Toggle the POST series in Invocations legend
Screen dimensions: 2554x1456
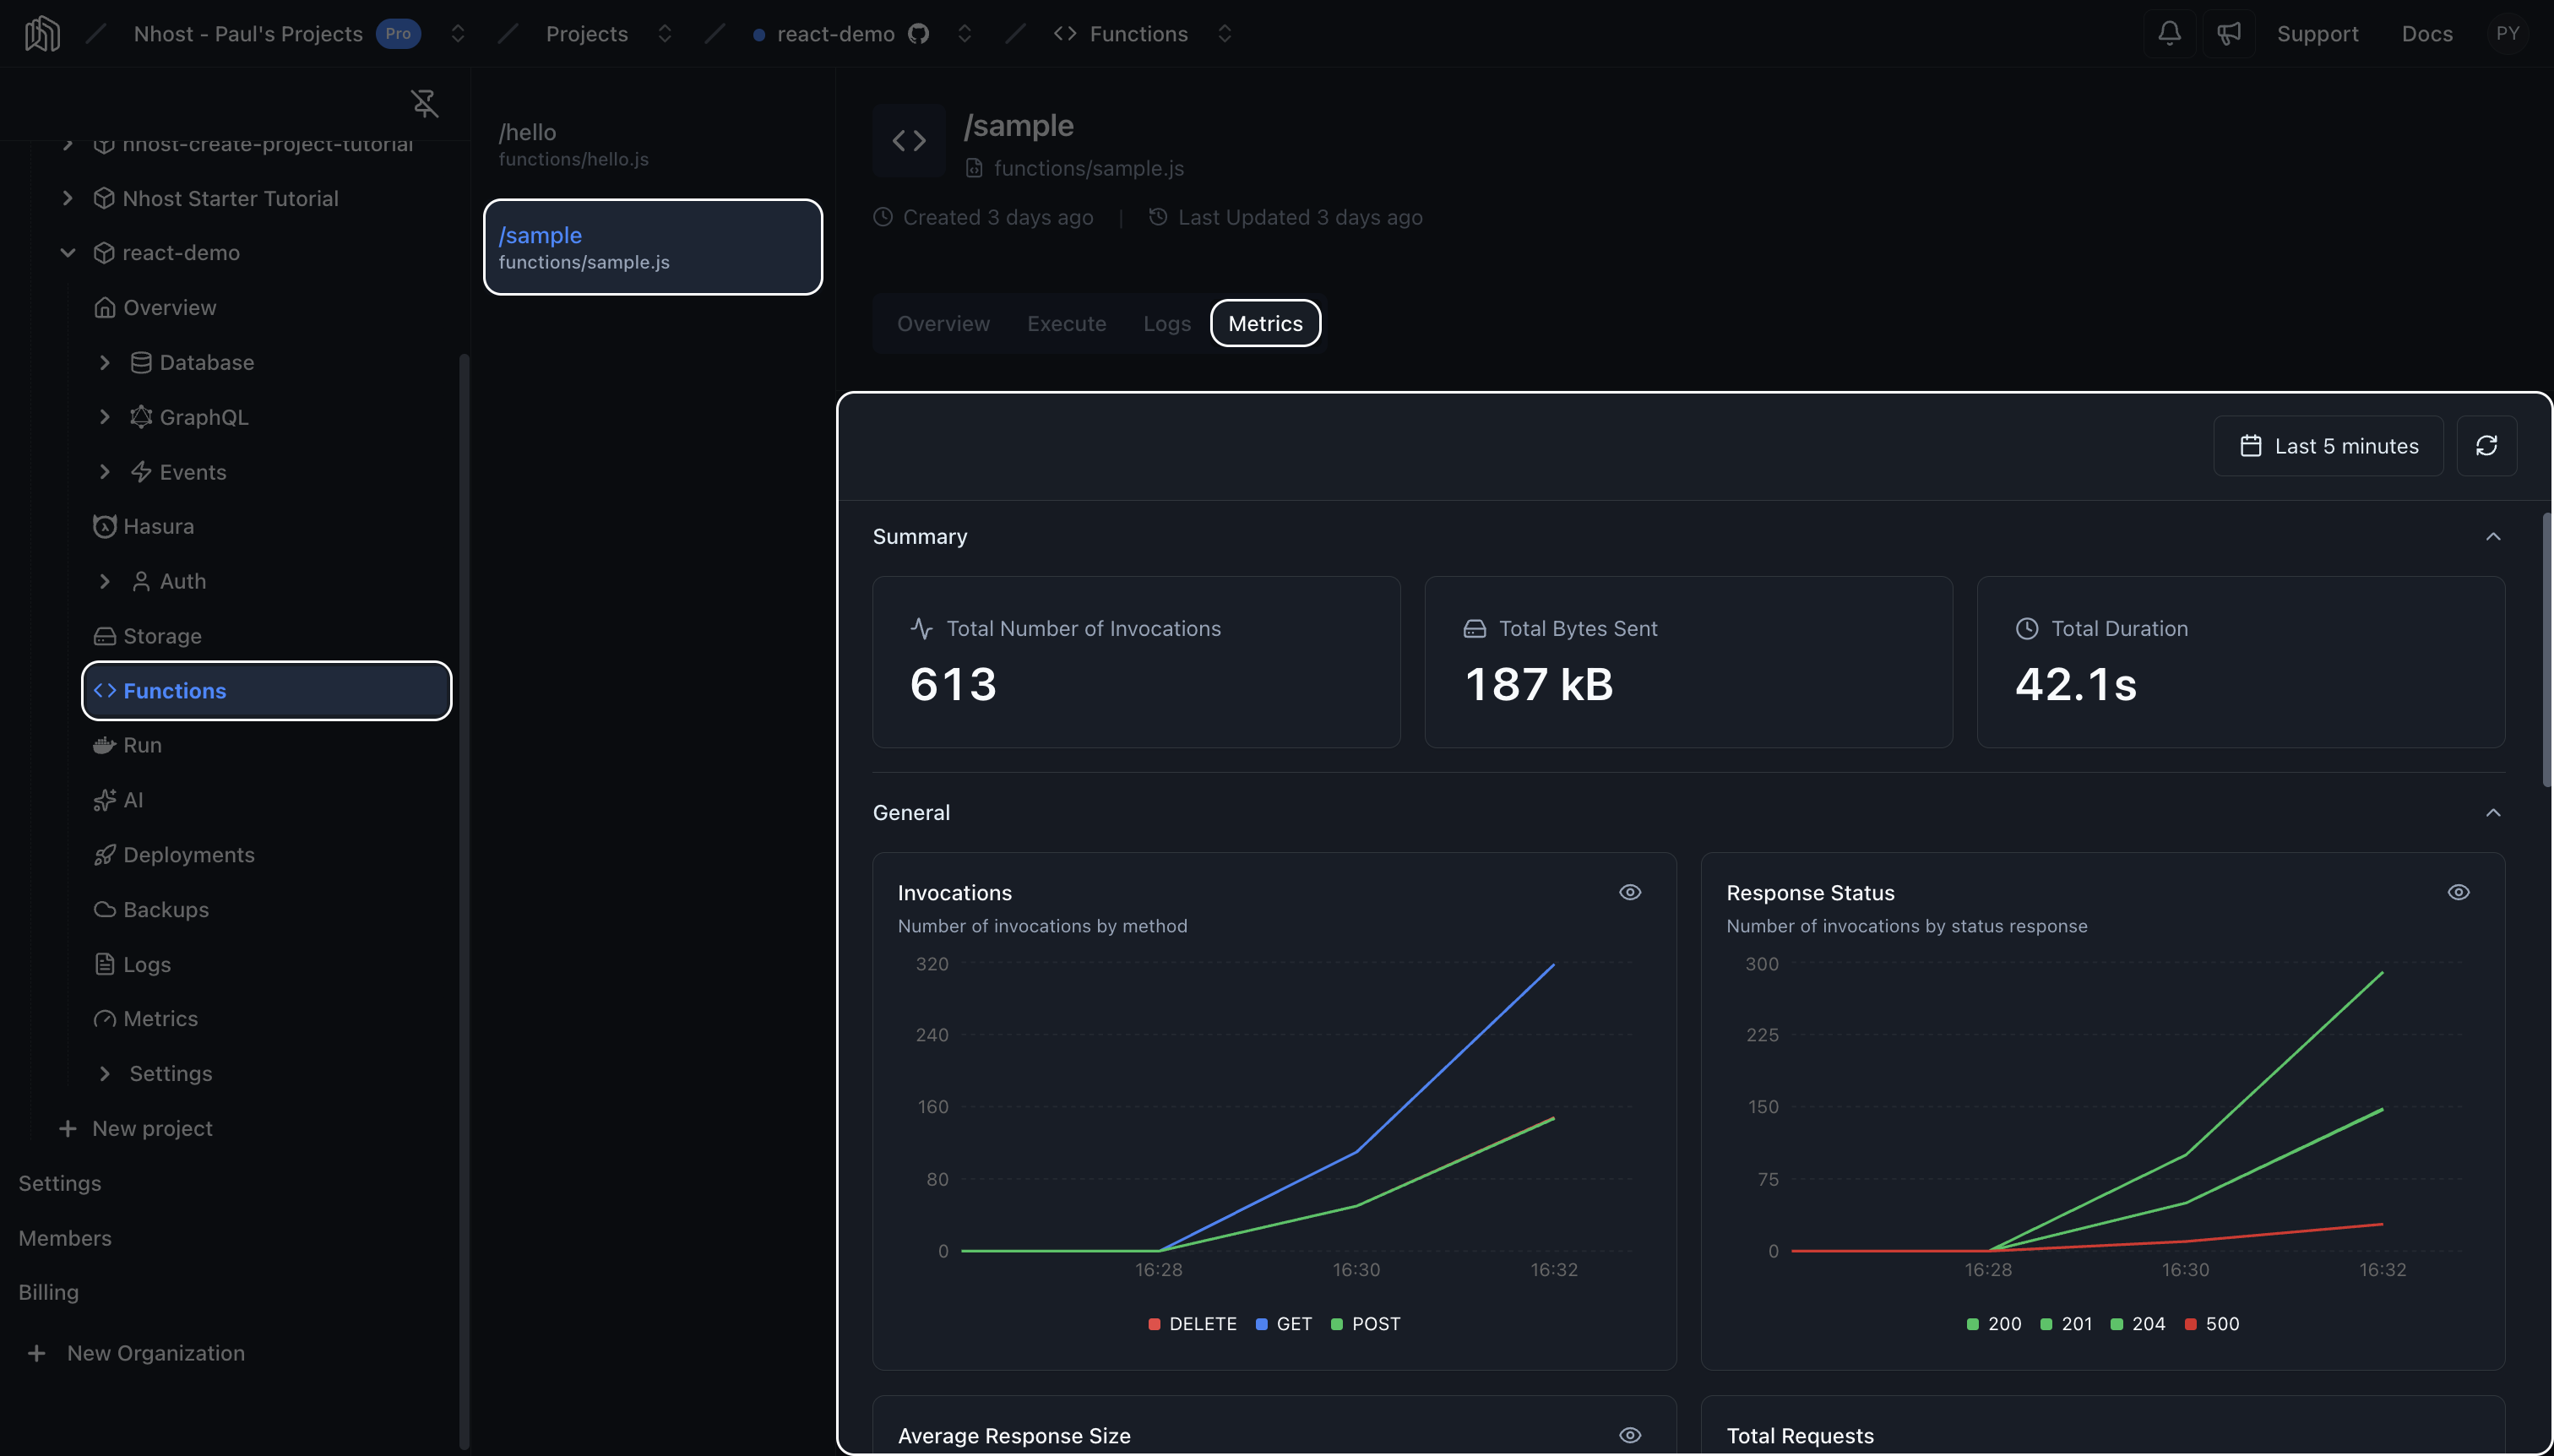1366,1324
